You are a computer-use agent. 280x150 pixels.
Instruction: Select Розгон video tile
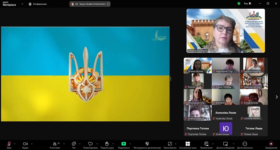tap(198, 81)
